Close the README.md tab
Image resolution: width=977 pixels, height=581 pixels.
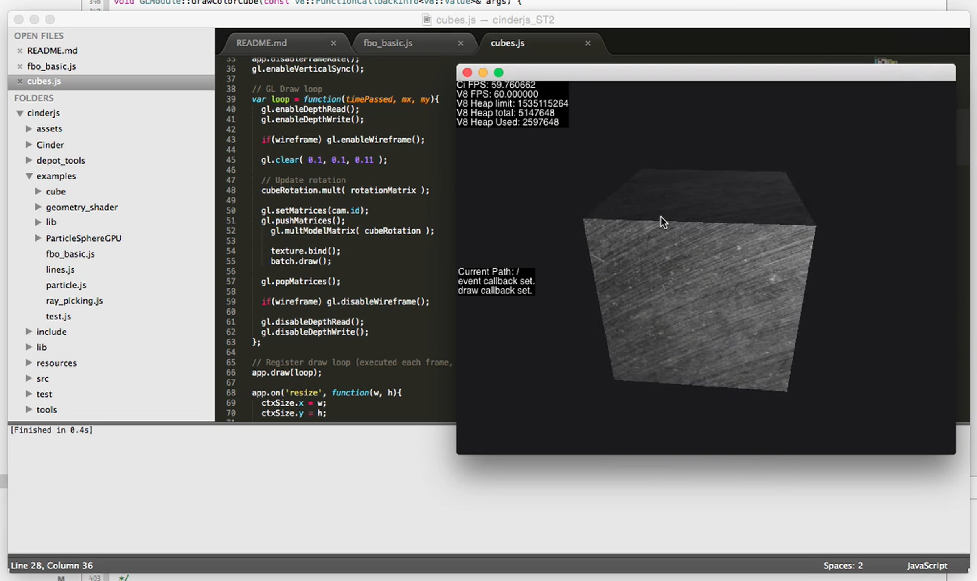(x=333, y=43)
